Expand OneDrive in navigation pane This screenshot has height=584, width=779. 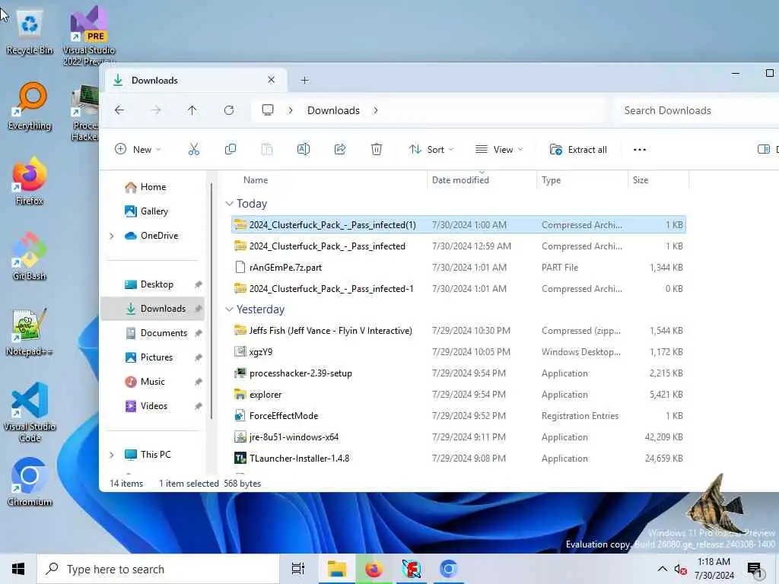click(x=112, y=236)
